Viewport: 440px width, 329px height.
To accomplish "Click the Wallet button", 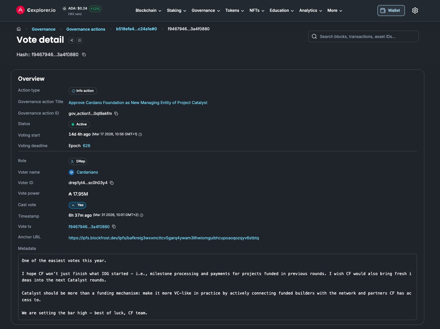I will tap(391, 11).
